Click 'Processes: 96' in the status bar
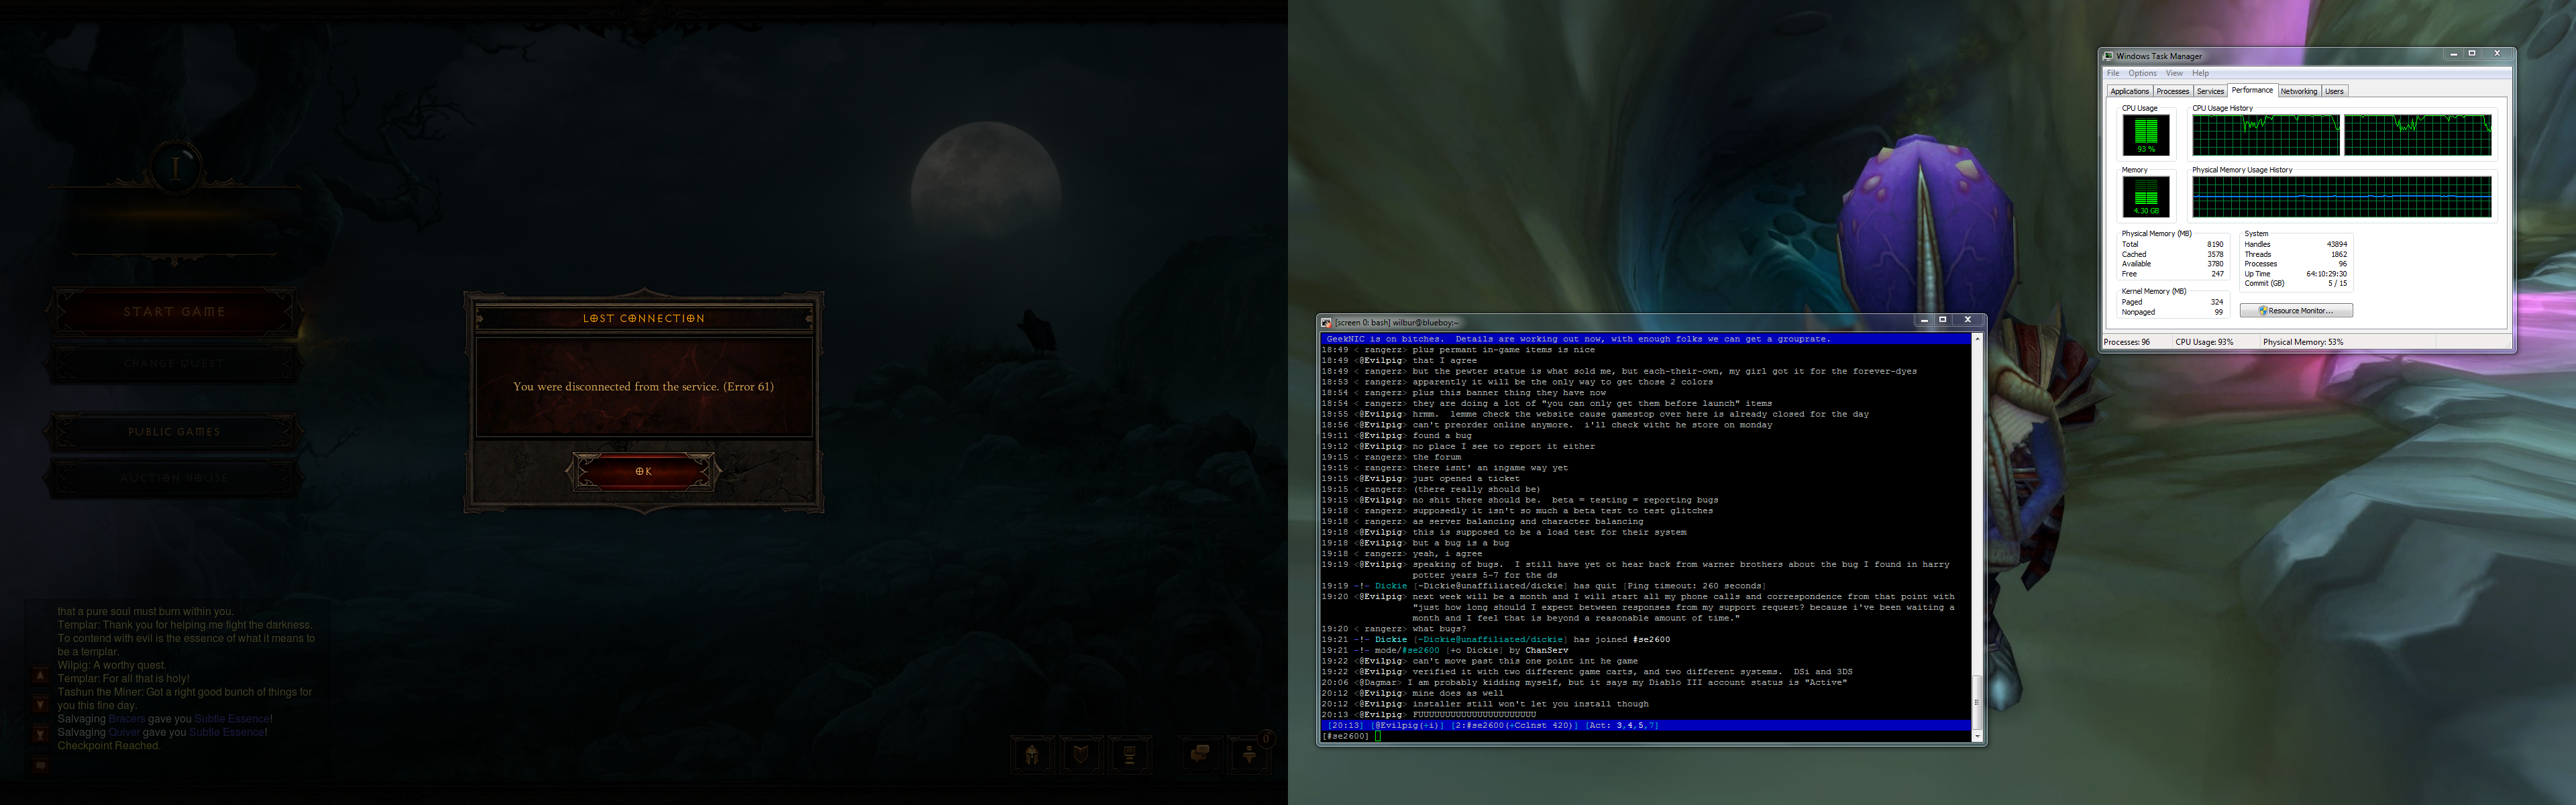Image resolution: width=2576 pixels, height=805 pixels. tap(2127, 342)
